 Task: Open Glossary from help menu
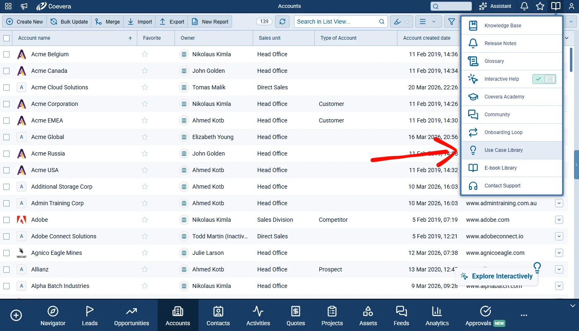point(512,61)
